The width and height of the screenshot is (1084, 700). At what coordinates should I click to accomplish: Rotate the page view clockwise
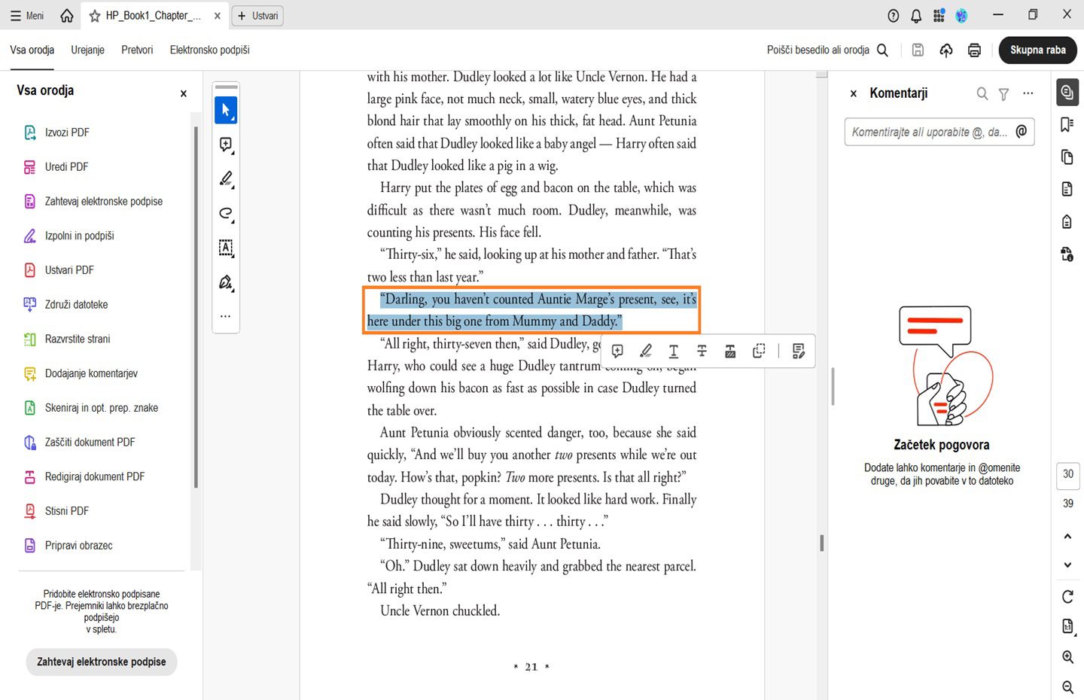(1067, 596)
